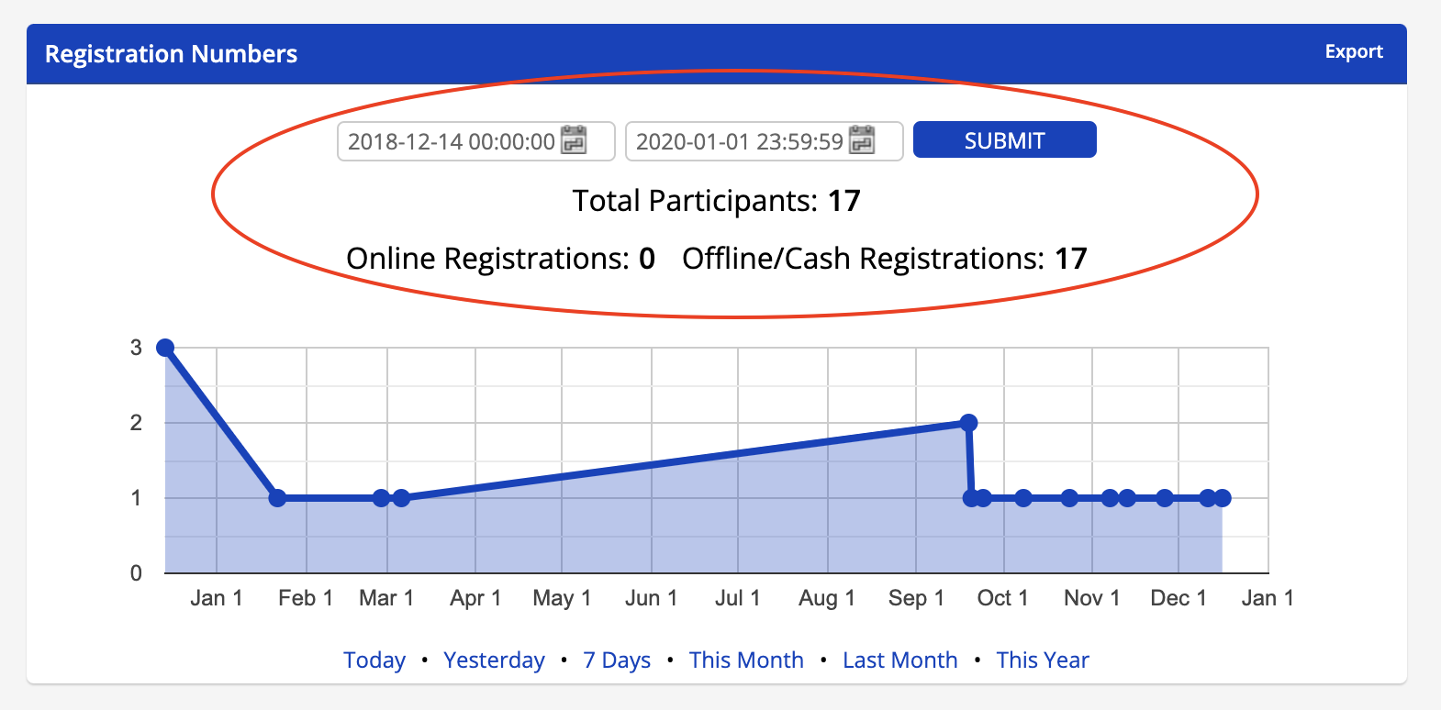Click the late January data point
This screenshot has width=1441, height=710.
277,498
